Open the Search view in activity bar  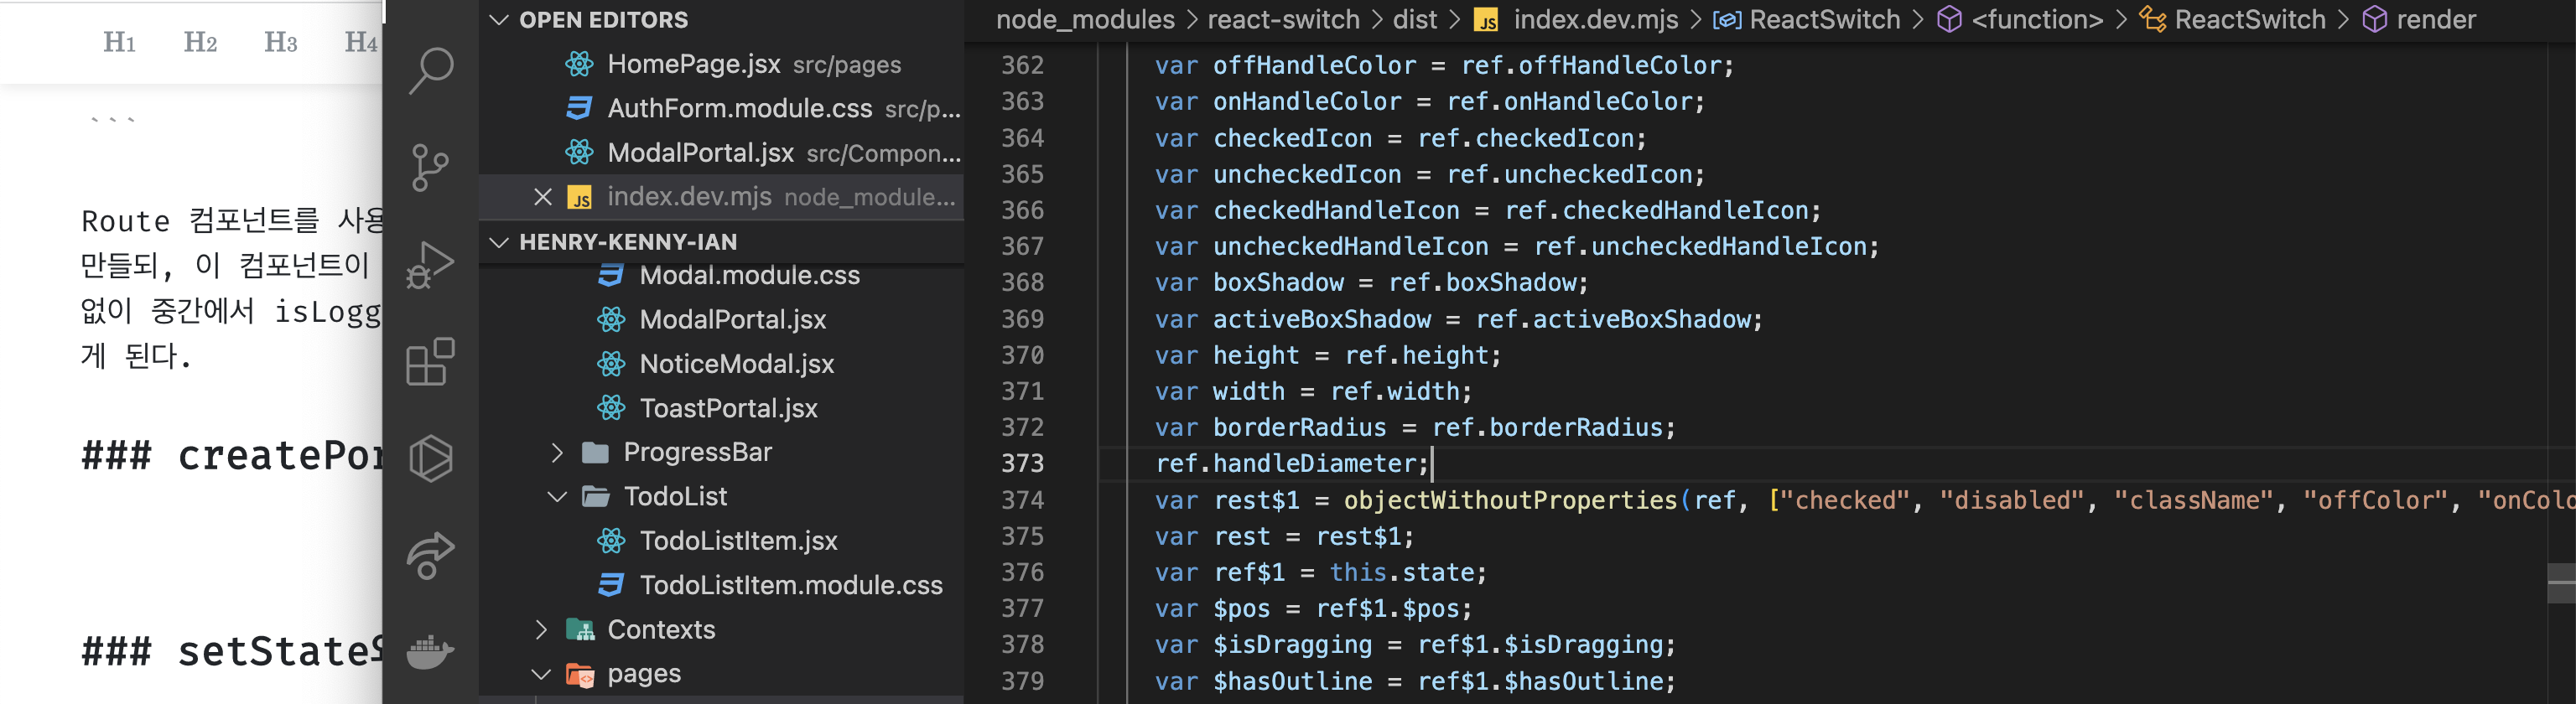point(431,70)
